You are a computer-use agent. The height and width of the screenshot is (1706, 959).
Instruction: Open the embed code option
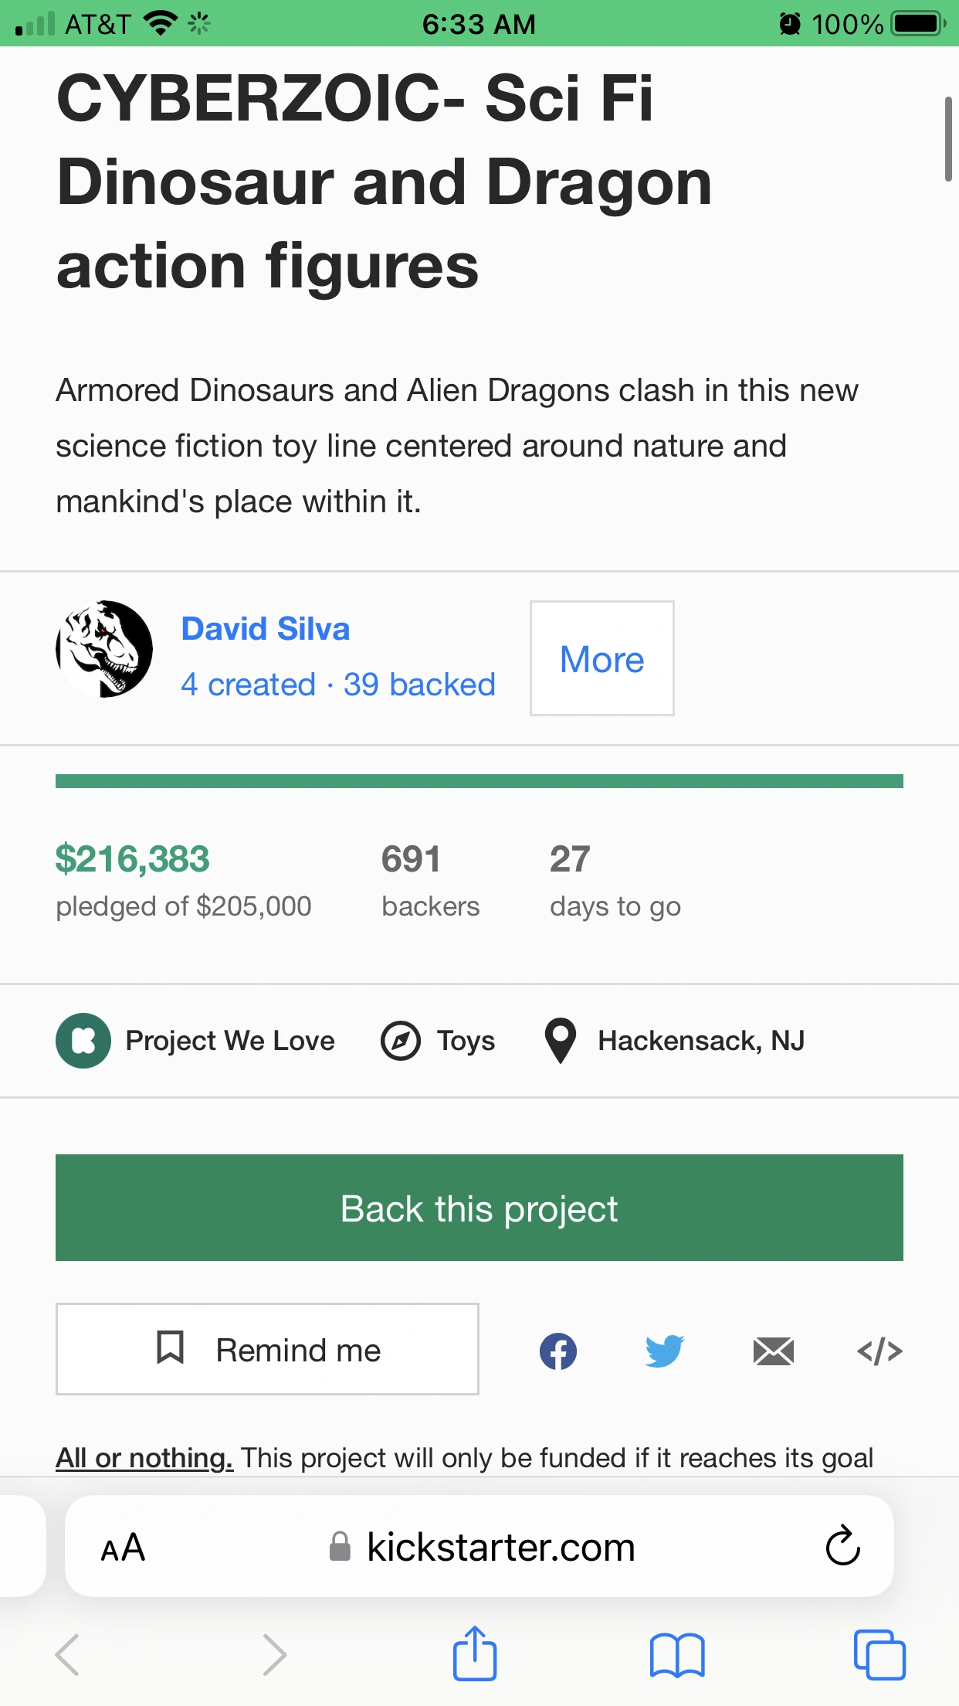click(880, 1350)
